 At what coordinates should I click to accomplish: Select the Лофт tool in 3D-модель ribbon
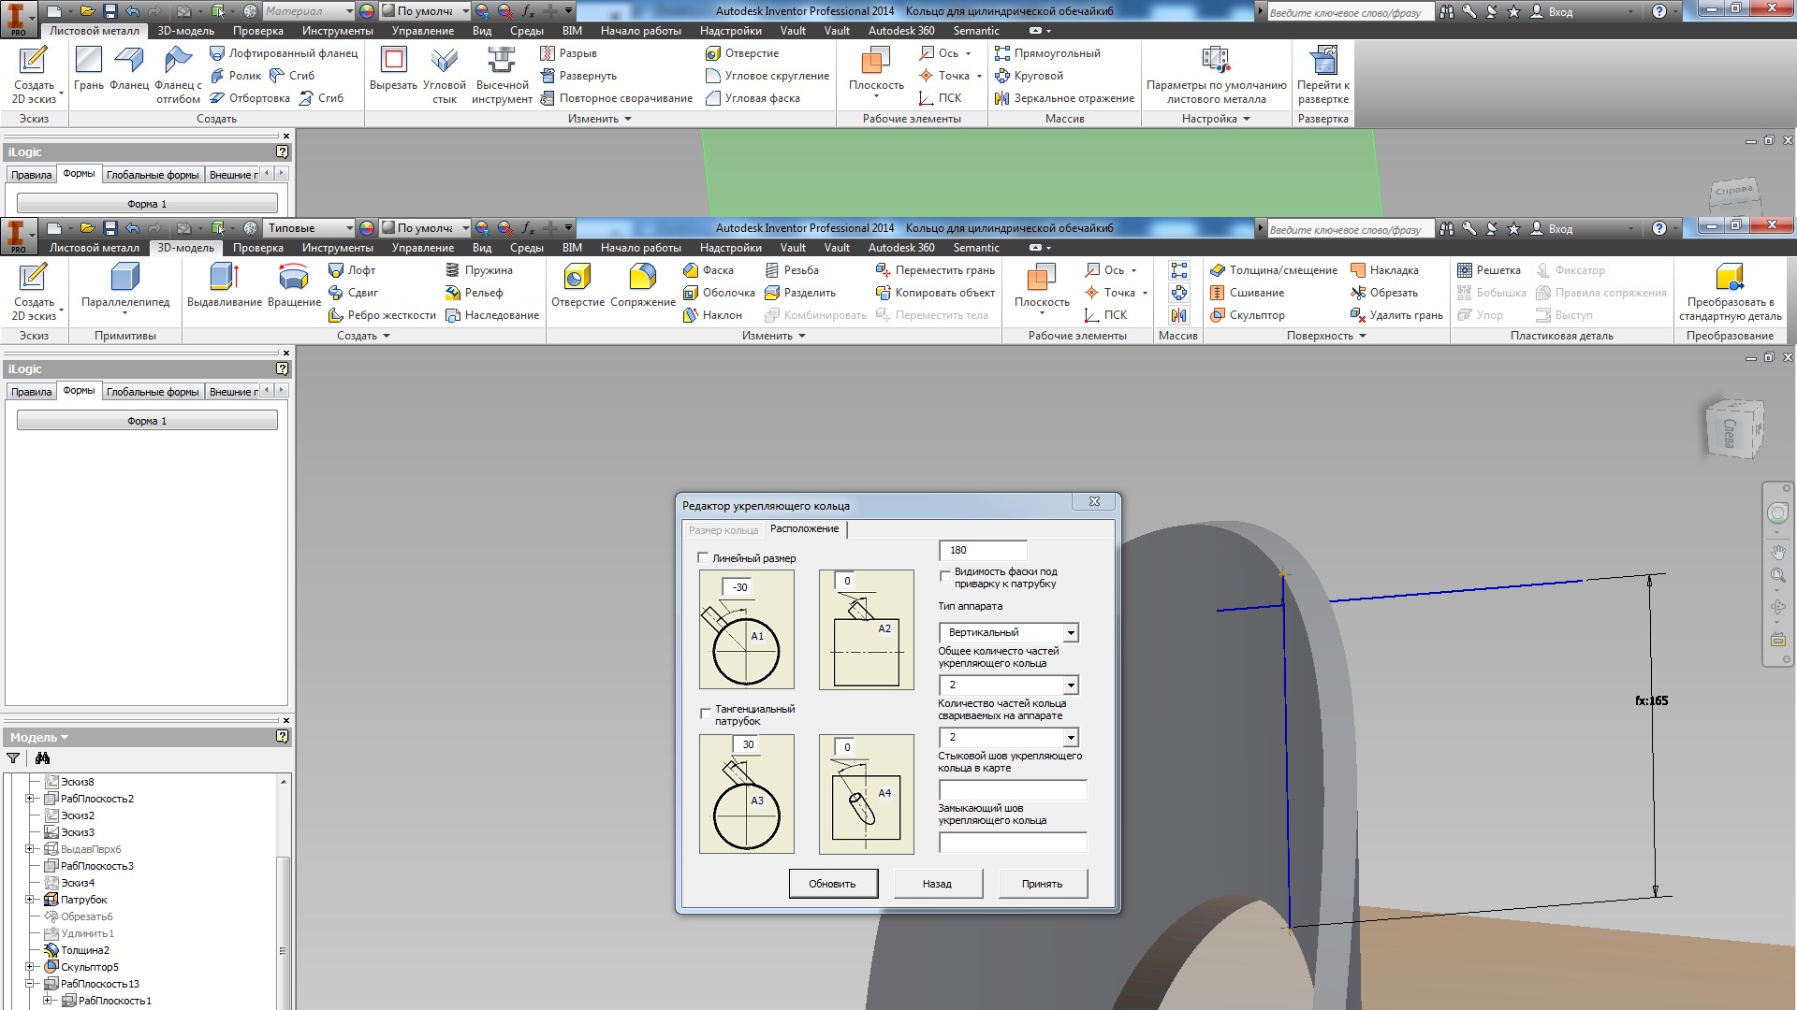(x=352, y=270)
